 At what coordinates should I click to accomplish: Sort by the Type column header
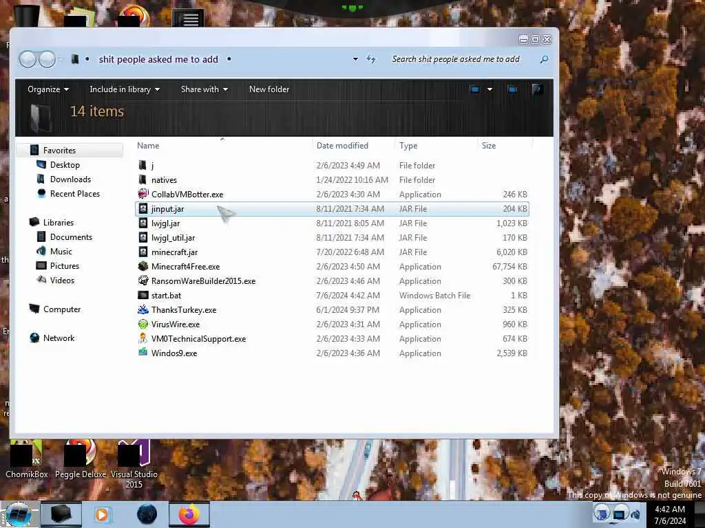tap(436, 146)
